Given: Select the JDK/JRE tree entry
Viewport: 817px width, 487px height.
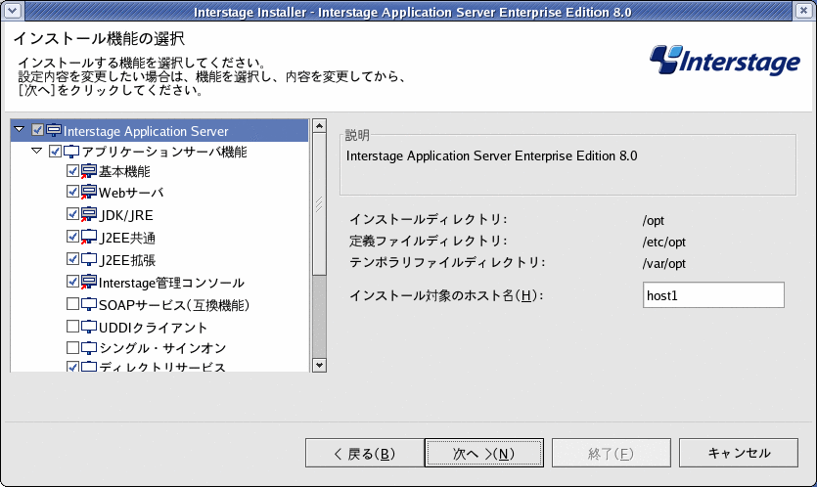Looking at the screenshot, I should tap(126, 215).
